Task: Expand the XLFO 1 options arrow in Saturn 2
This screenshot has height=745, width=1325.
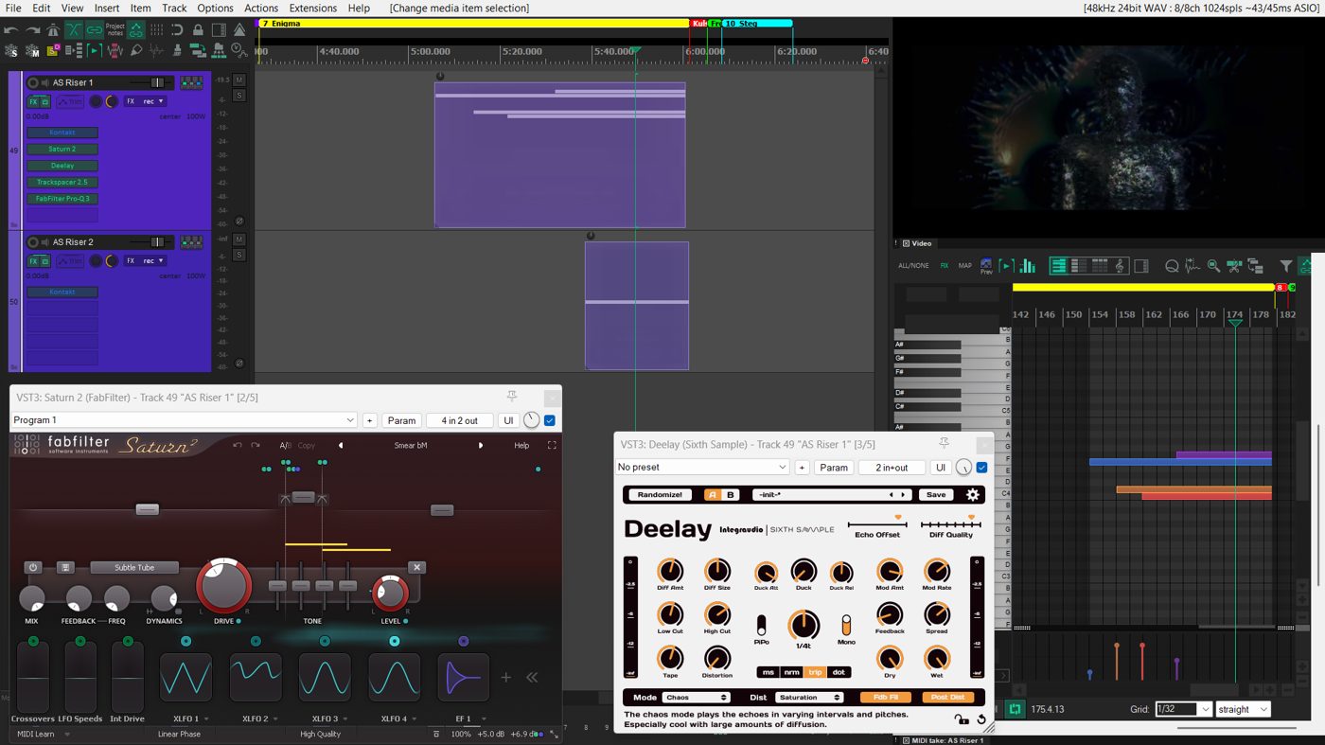Action: tap(207, 719)
